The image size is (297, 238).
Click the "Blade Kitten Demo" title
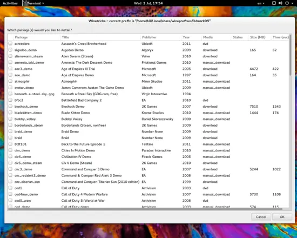tap(76, 113)
